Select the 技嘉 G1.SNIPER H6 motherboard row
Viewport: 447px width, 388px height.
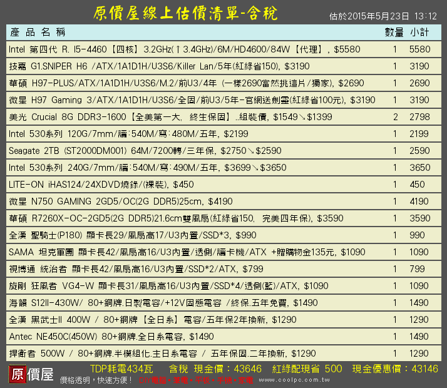tap(223, 66)
